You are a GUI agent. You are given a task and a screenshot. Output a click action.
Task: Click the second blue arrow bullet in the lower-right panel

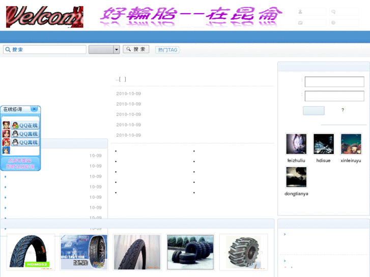click(285, 261)
